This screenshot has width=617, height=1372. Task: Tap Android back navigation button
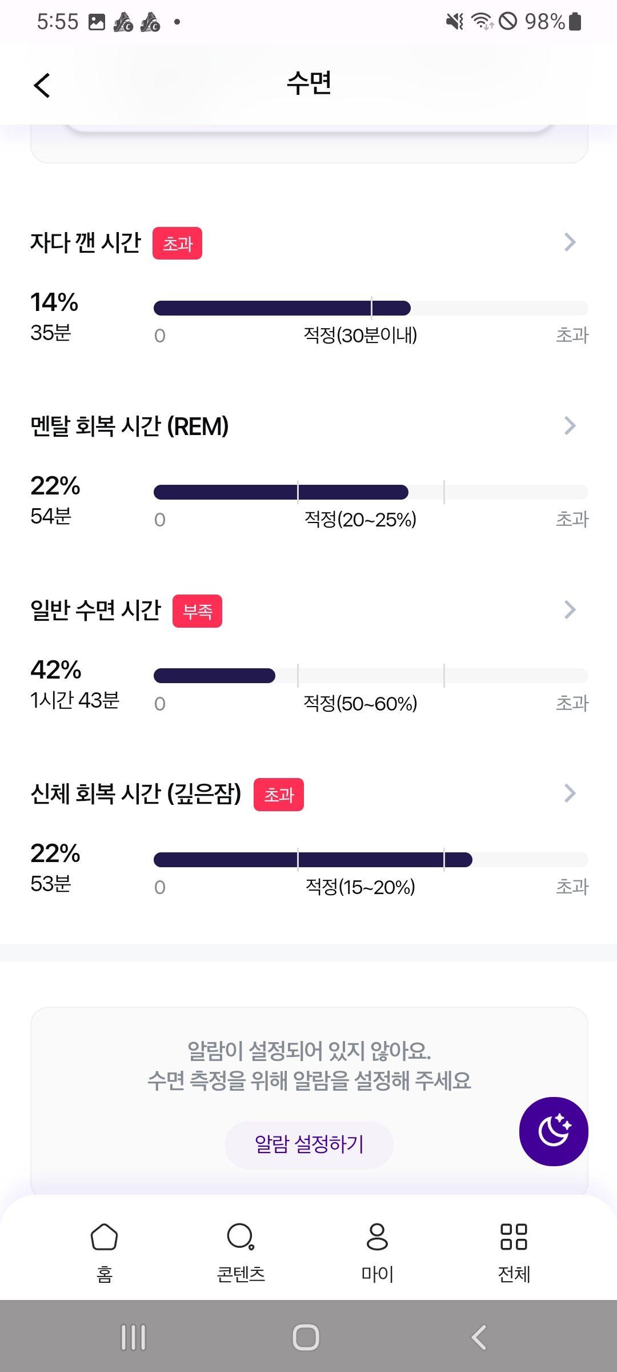click(479, 1337)
